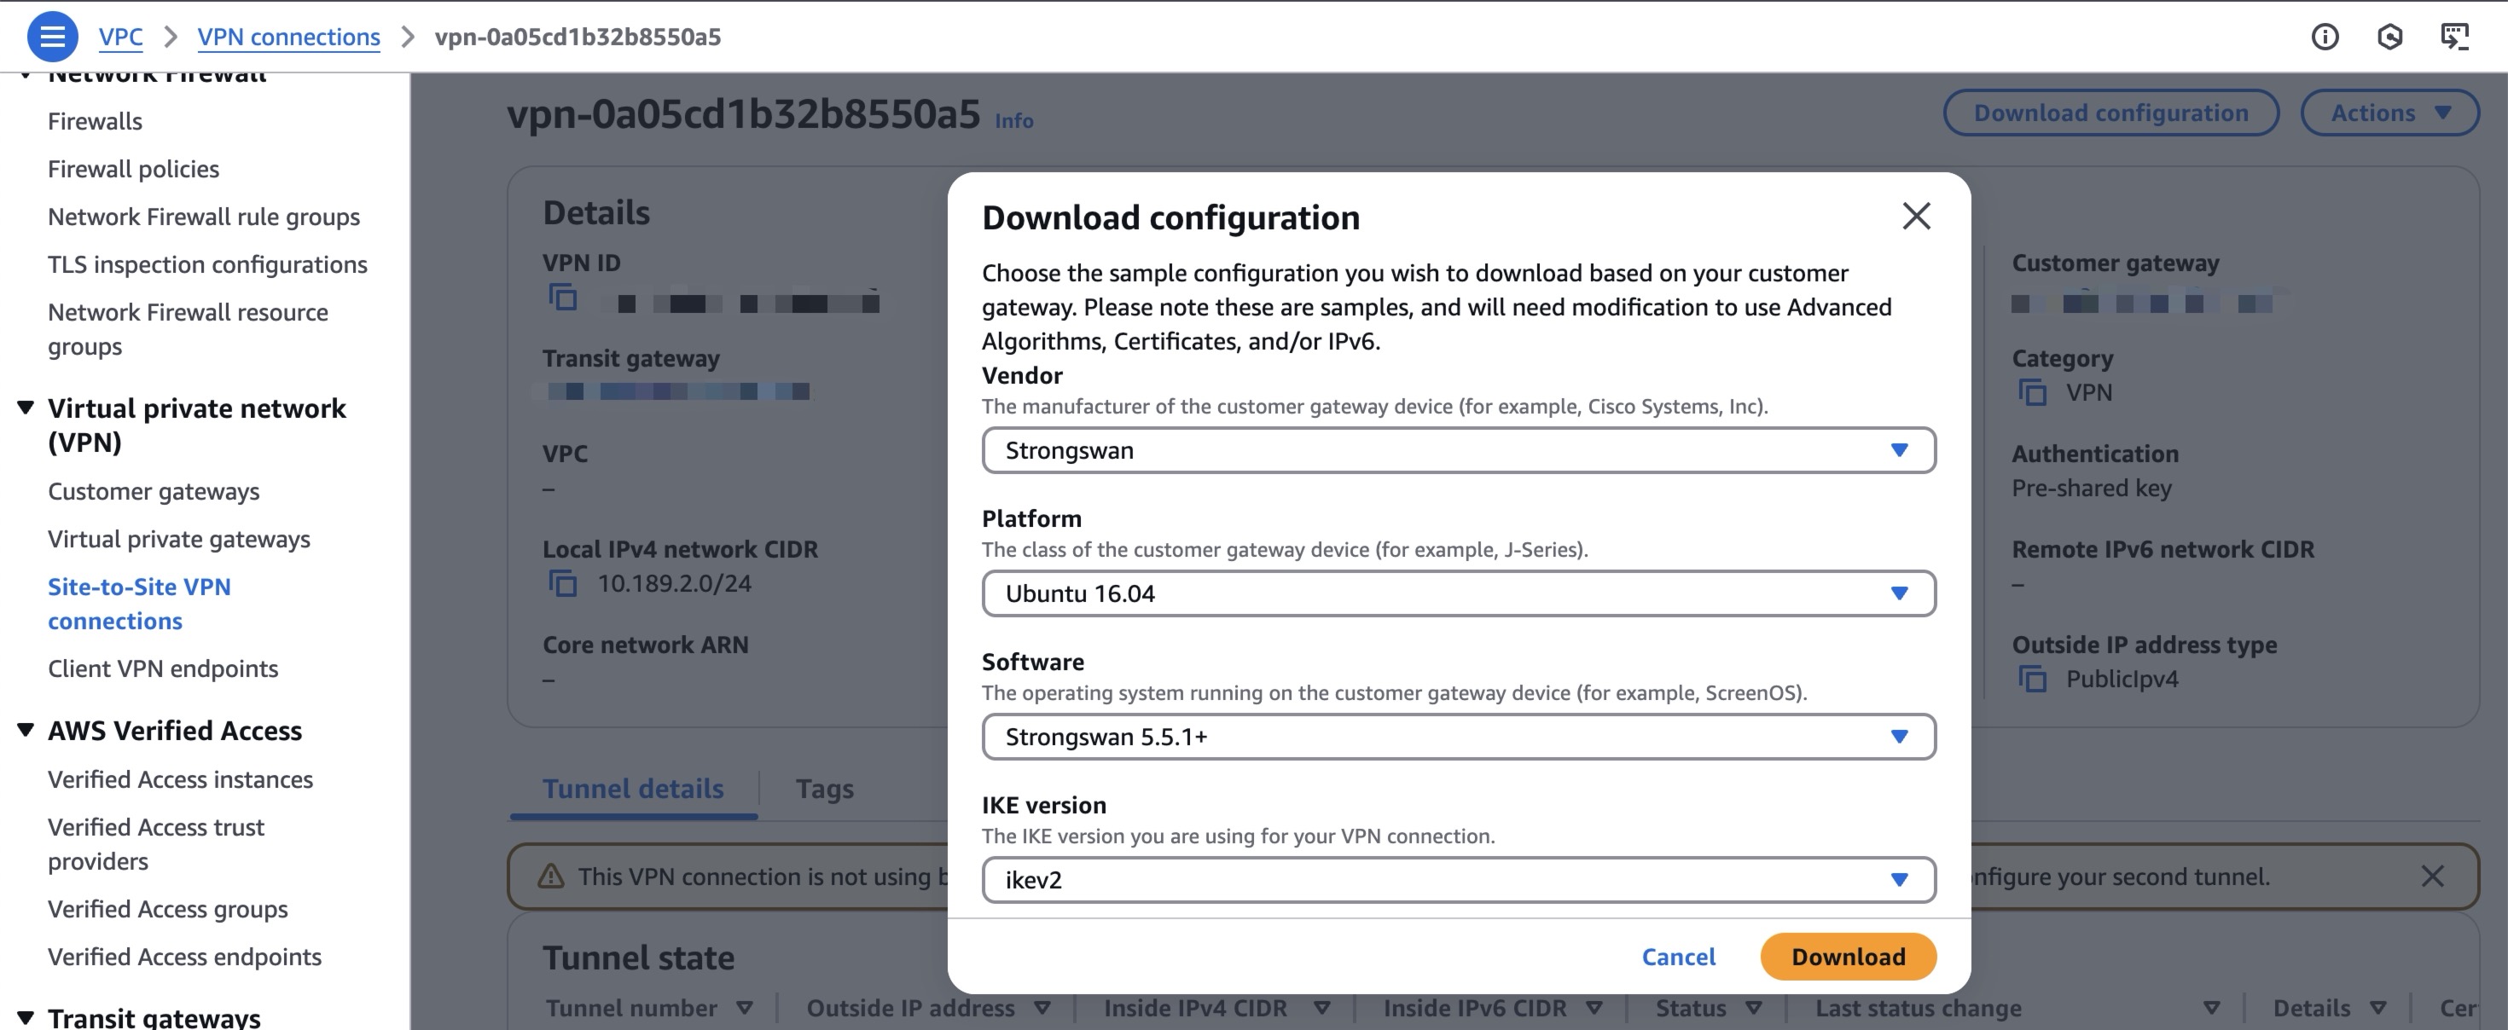Viewport: 2508px width, 1030px height.
Task: Open Verified Access instances
Action: (x=180, y=778)
